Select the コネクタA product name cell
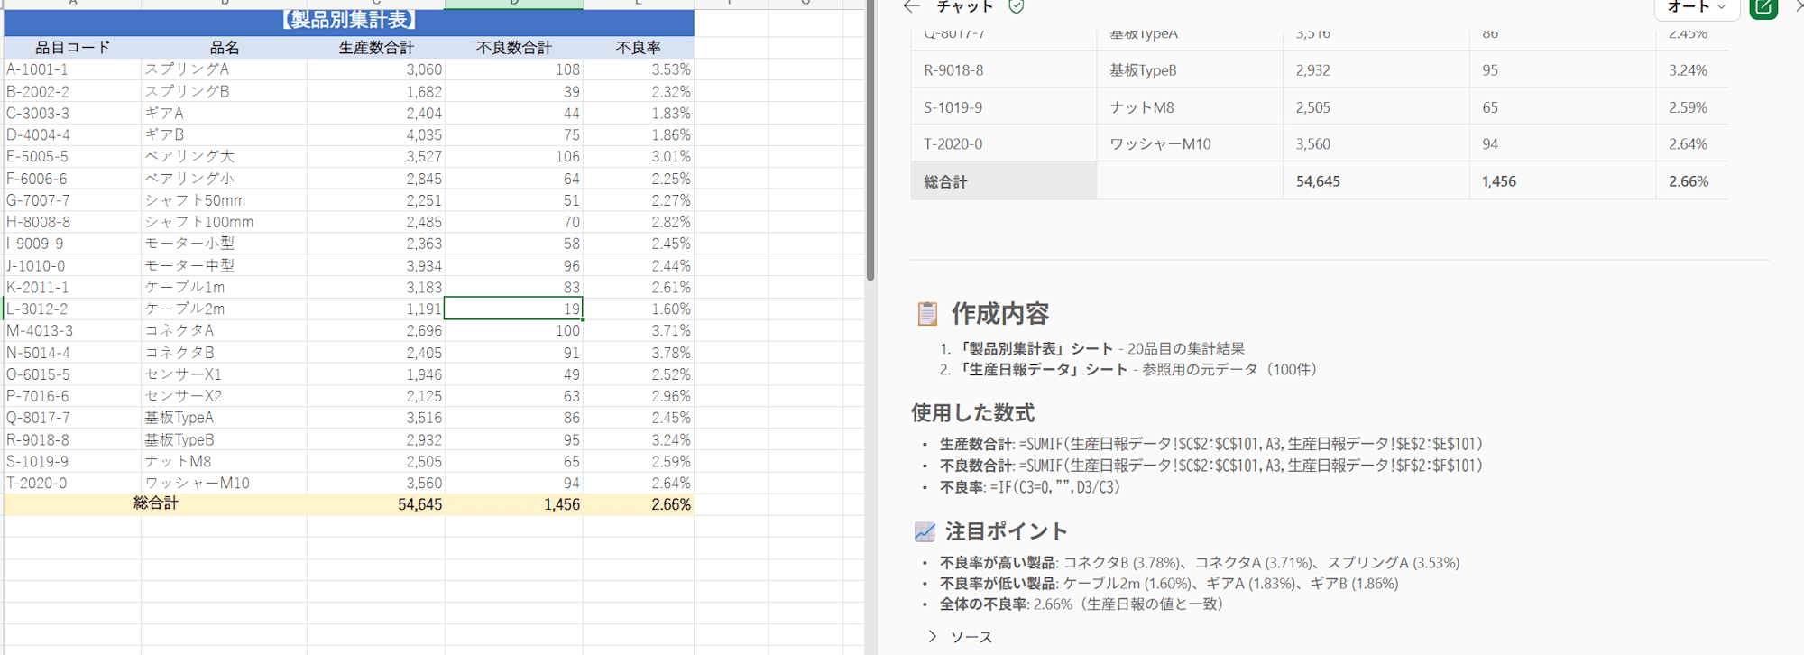The height and width of the screenshot is (655, 1804). (224, 330)
